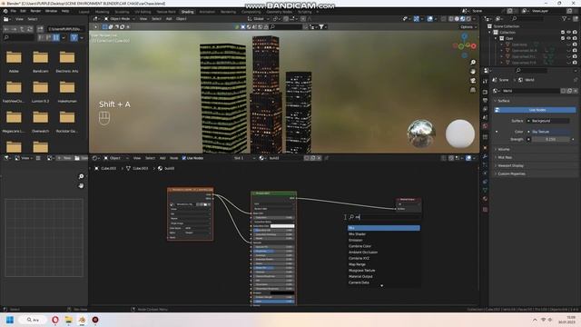Click the blue Use Nodes button in World
This screenshot has height=327, width=581.
(536, 110)
